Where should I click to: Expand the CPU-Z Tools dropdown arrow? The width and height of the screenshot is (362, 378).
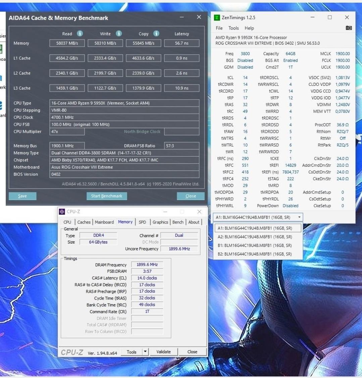click(145, 352)
